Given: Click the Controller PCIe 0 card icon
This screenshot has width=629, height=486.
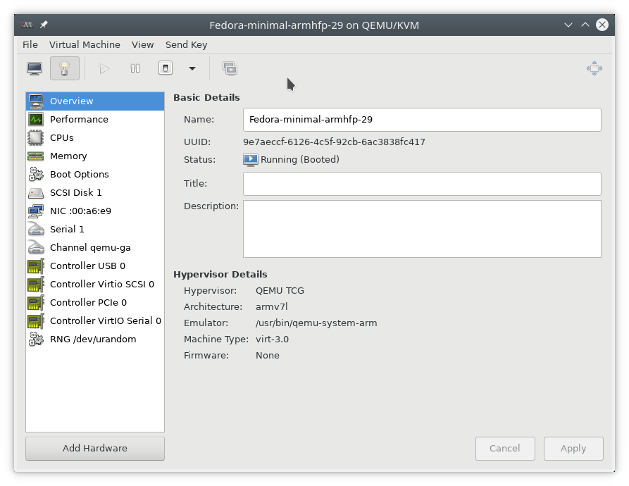Looking at the screenshot, I should (x=36, y=303).
